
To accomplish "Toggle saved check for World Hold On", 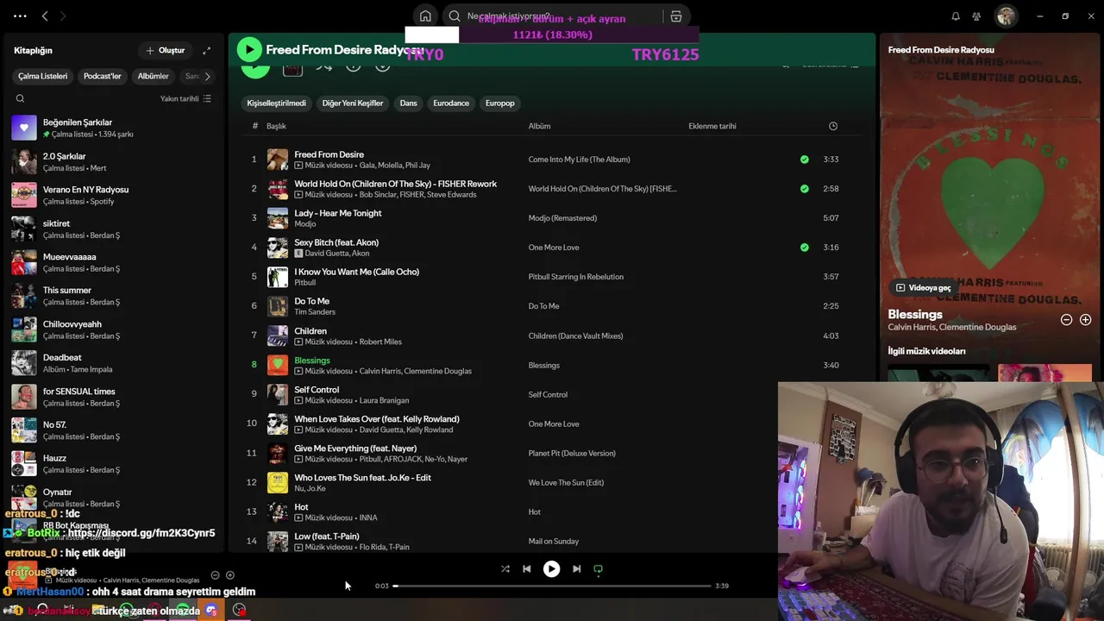I will pyautogui.click(x=805, y=189).
